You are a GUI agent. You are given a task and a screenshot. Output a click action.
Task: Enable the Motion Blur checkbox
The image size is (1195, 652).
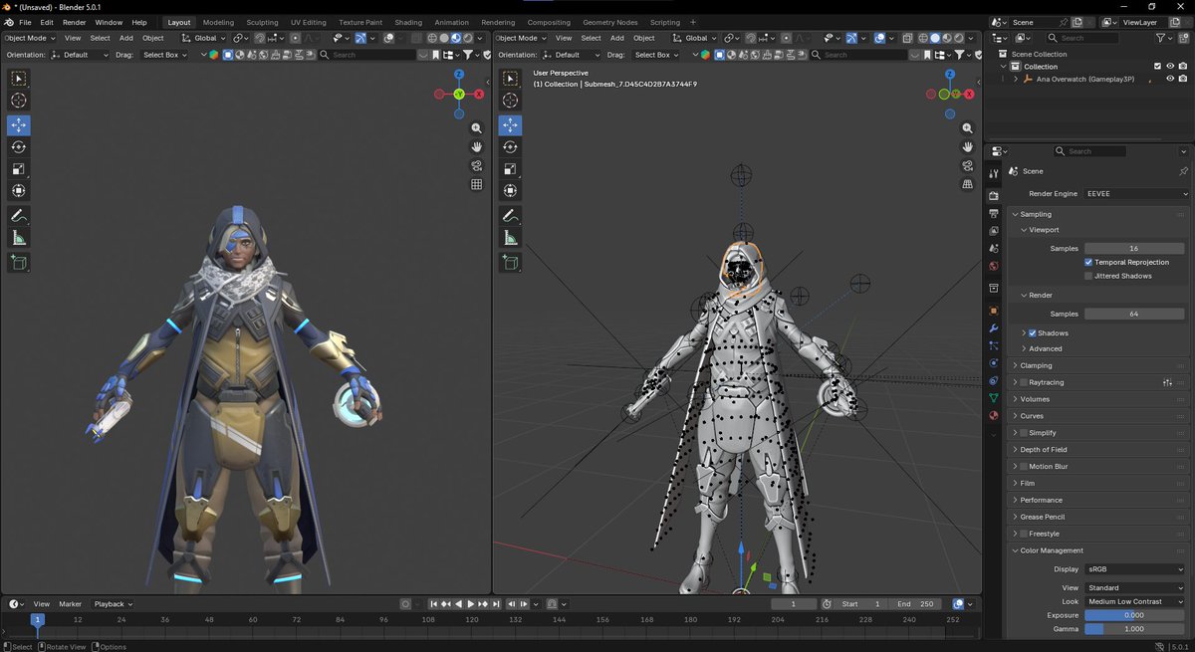1024,467
